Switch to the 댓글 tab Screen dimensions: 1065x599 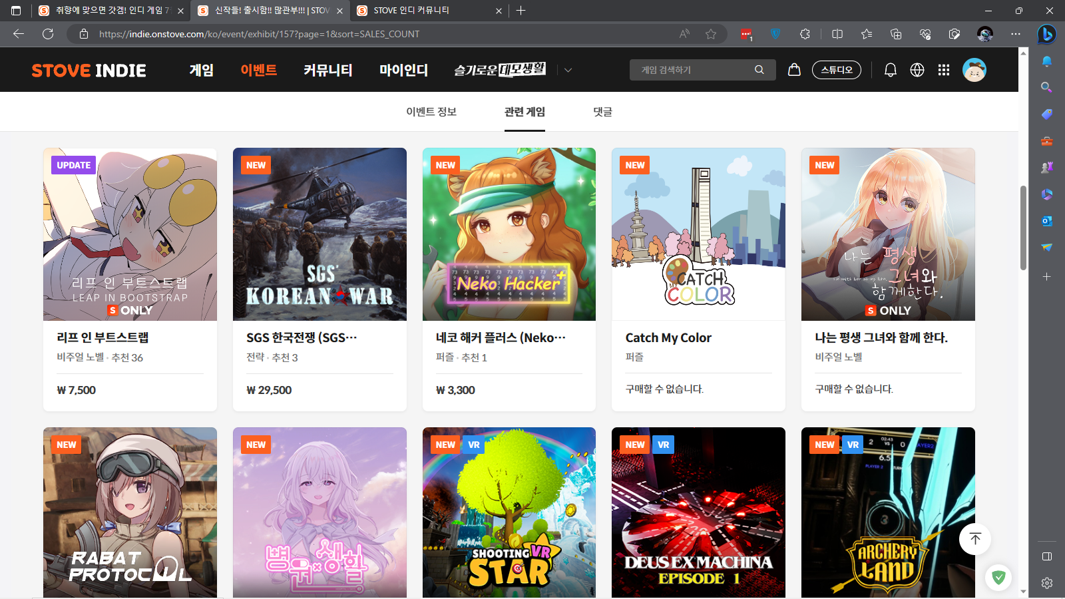602,112
